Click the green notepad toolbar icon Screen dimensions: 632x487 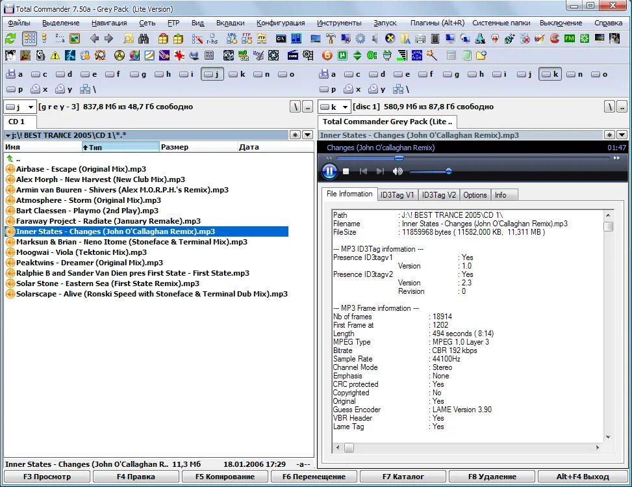[466, 55]
